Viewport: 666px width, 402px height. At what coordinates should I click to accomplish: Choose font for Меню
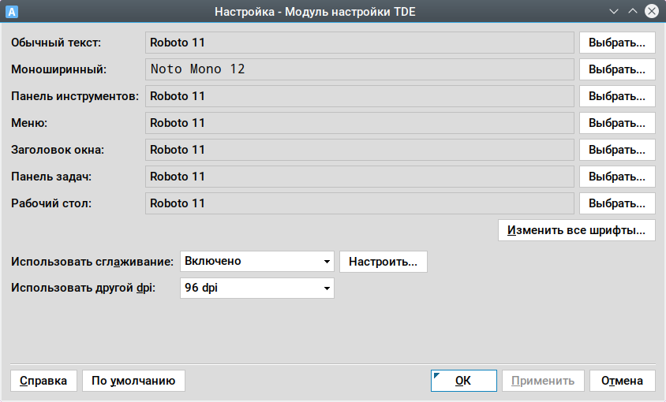click(617, 123)
